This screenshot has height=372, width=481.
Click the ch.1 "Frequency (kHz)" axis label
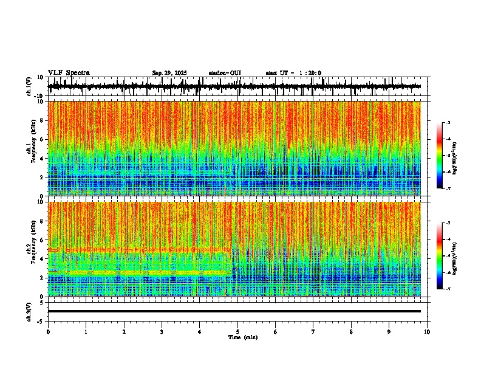click(x=33, y=141)
